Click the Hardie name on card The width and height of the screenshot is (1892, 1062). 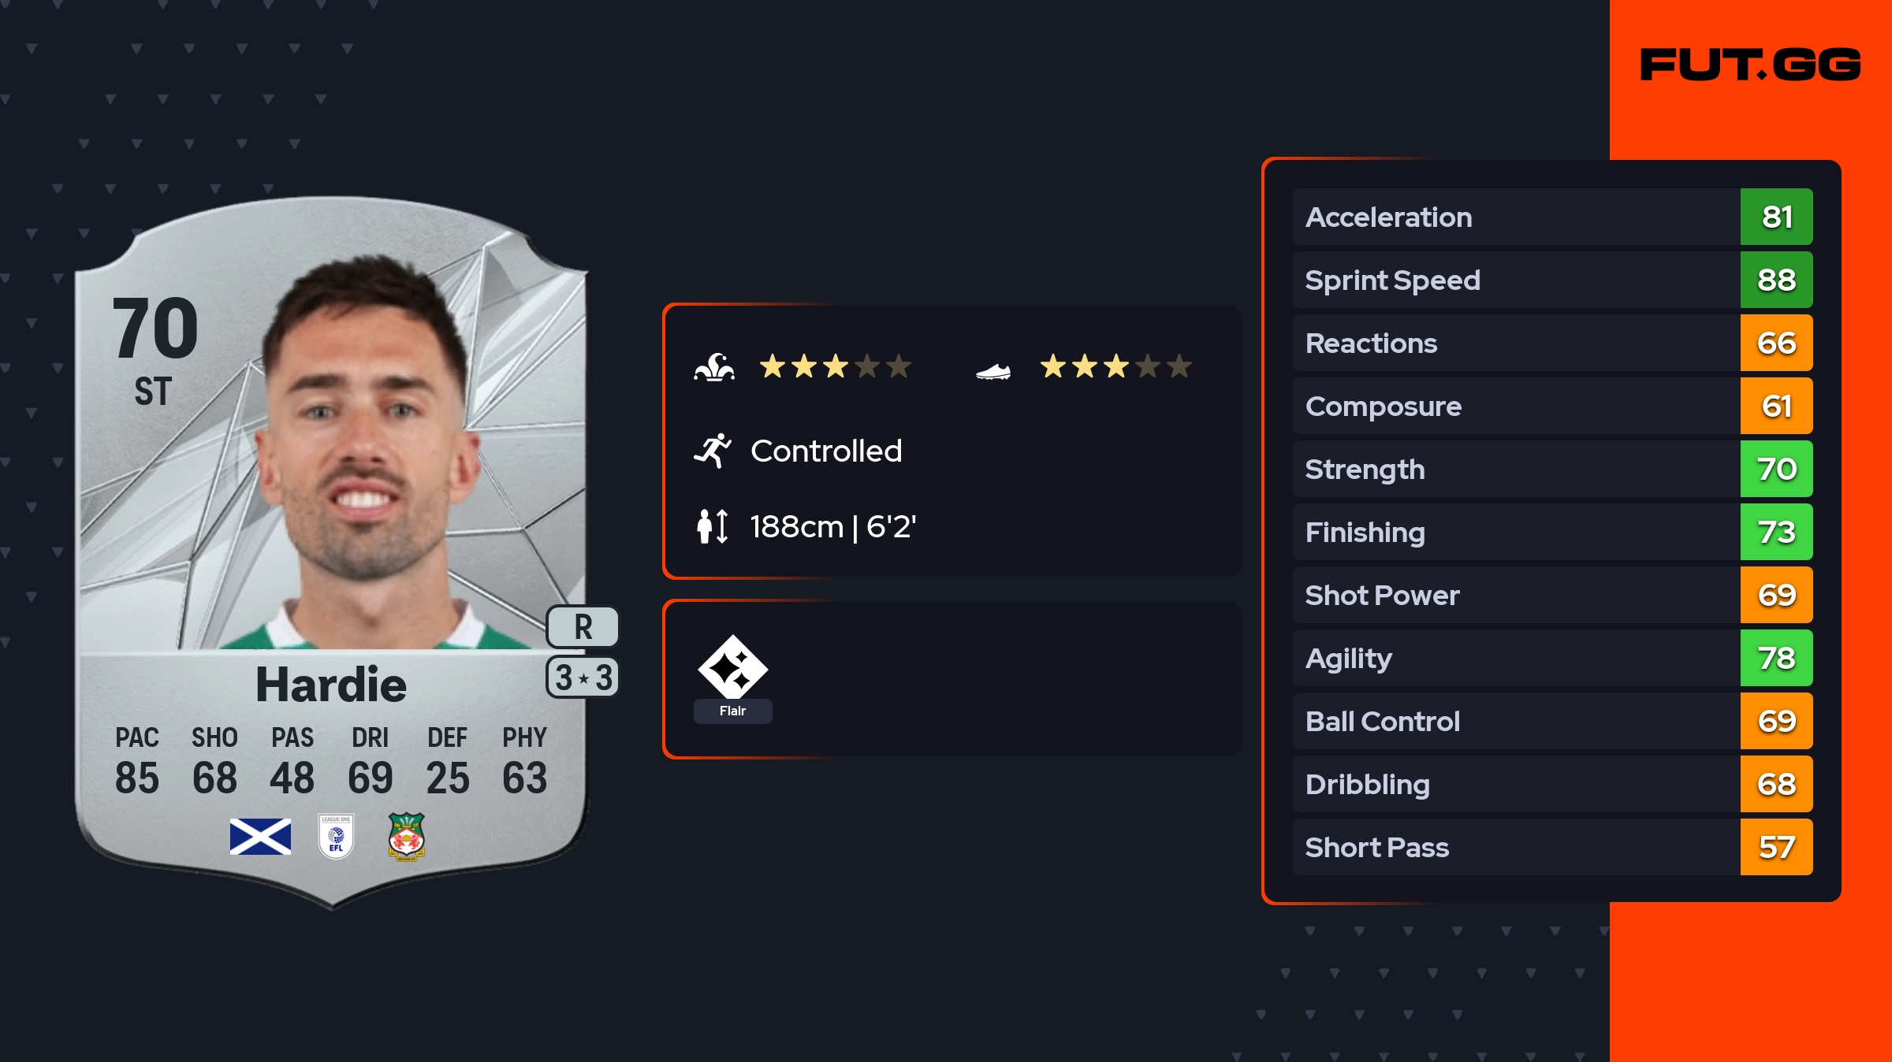pos(331,684)
